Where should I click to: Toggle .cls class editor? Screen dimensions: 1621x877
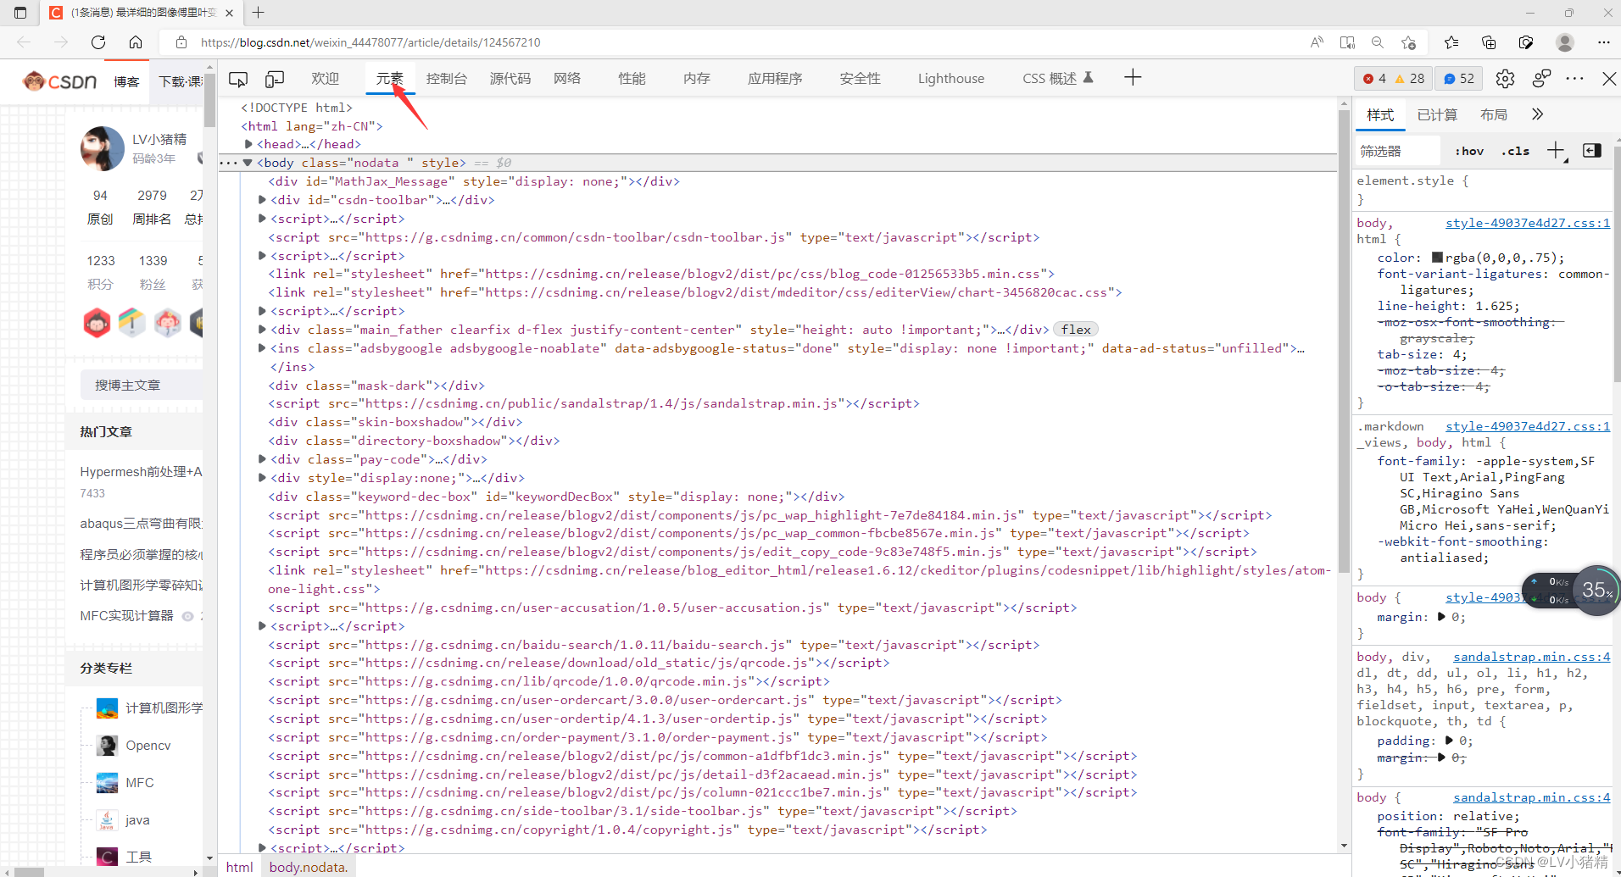coord(1515,152)
